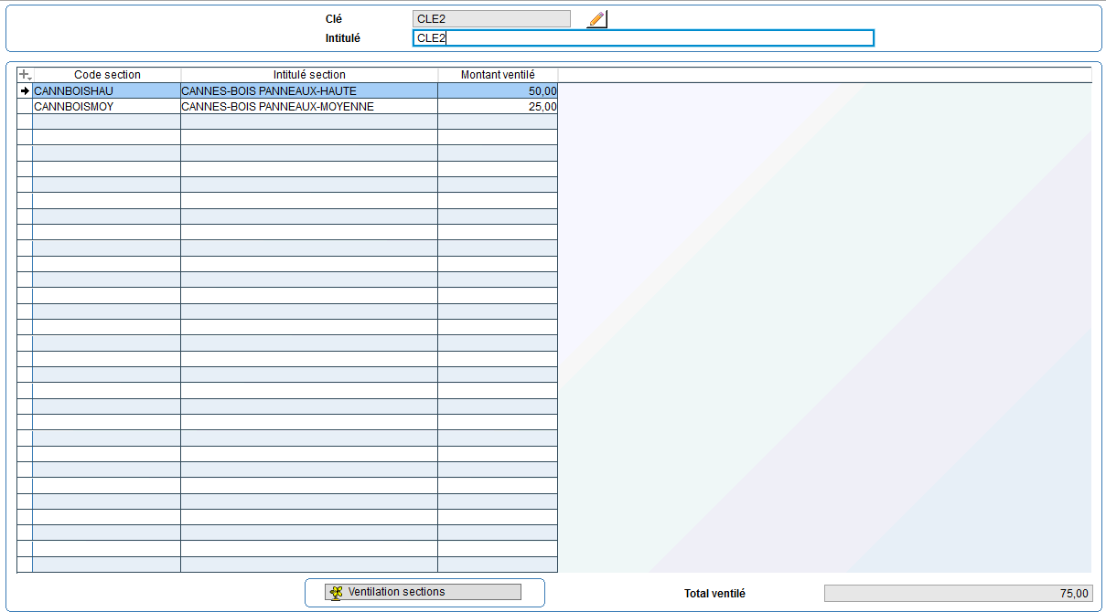The height and width of the screenshot is (612, 1106).
Task: Click the Total ventilé field showing 75,00
Action: pos(958,594)
